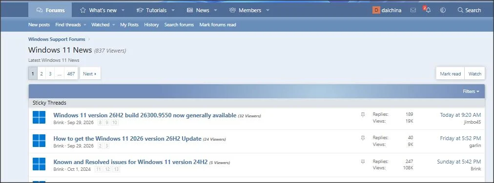Open the News menu link
494x183 pixels.
198,10
